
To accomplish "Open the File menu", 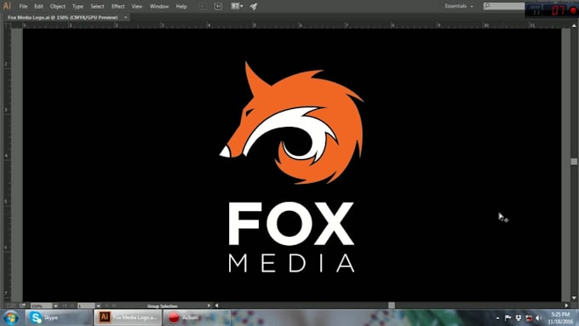I will (x=23, y=6).
